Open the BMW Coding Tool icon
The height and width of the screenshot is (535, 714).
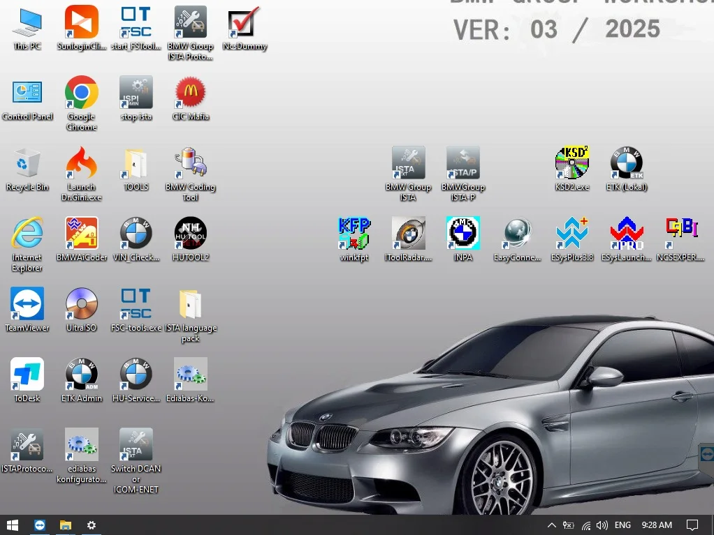[x=190, y=164]
